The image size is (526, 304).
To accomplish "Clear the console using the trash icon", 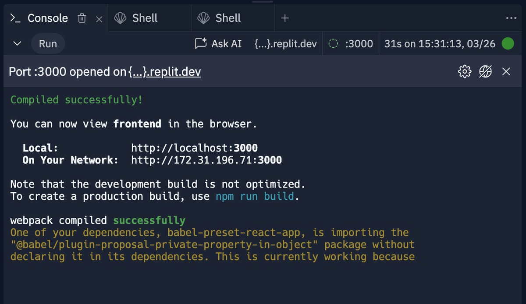I will pyautogui.click(x=82, y=18).
